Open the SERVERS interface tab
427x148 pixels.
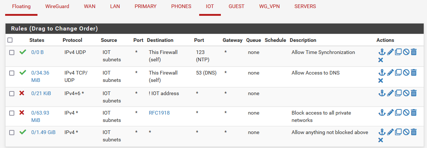click(305, 7)
